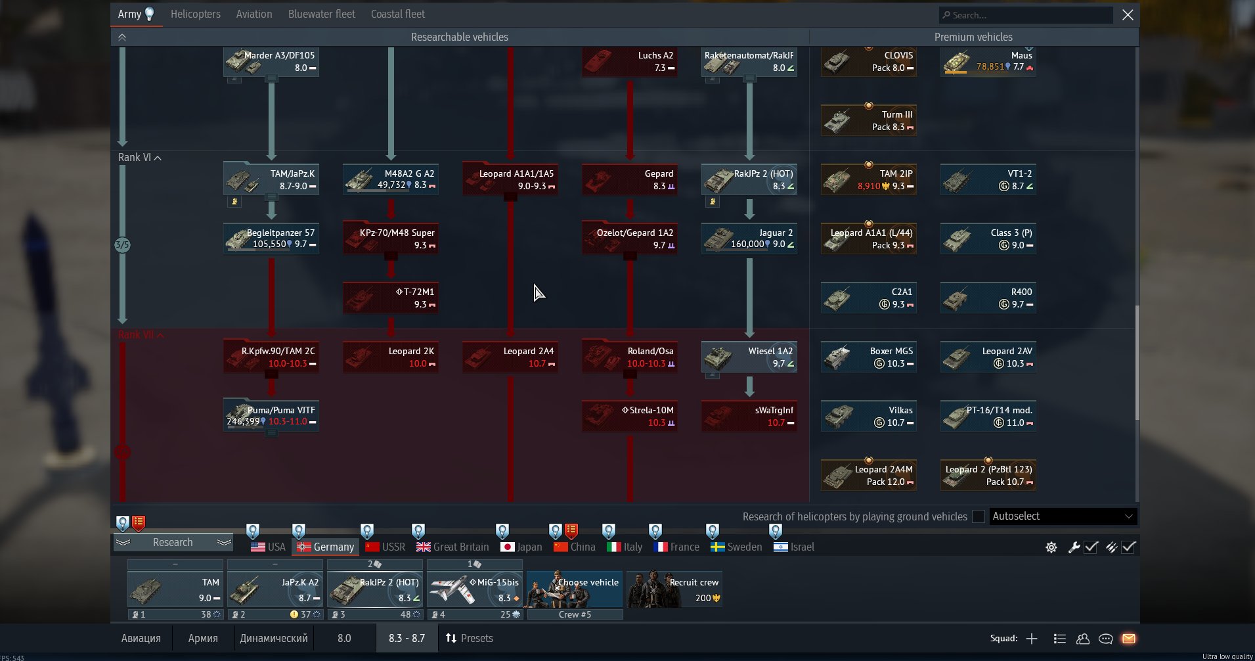The height and width of the screenshot is (661, 1255).
Task: Select the Begleitpanzer 57 vehicle card
Action: pos(271,239)
